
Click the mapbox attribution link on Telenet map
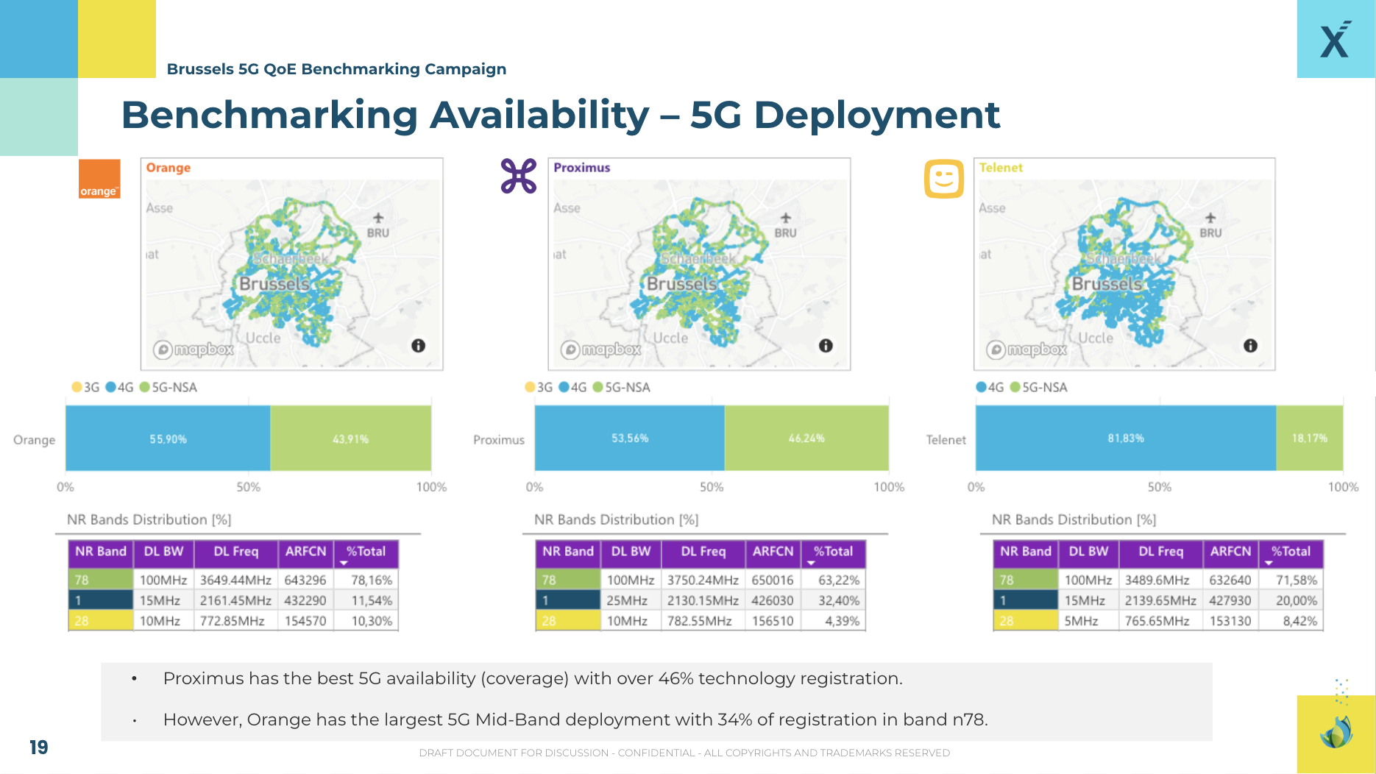[1038, 350]
